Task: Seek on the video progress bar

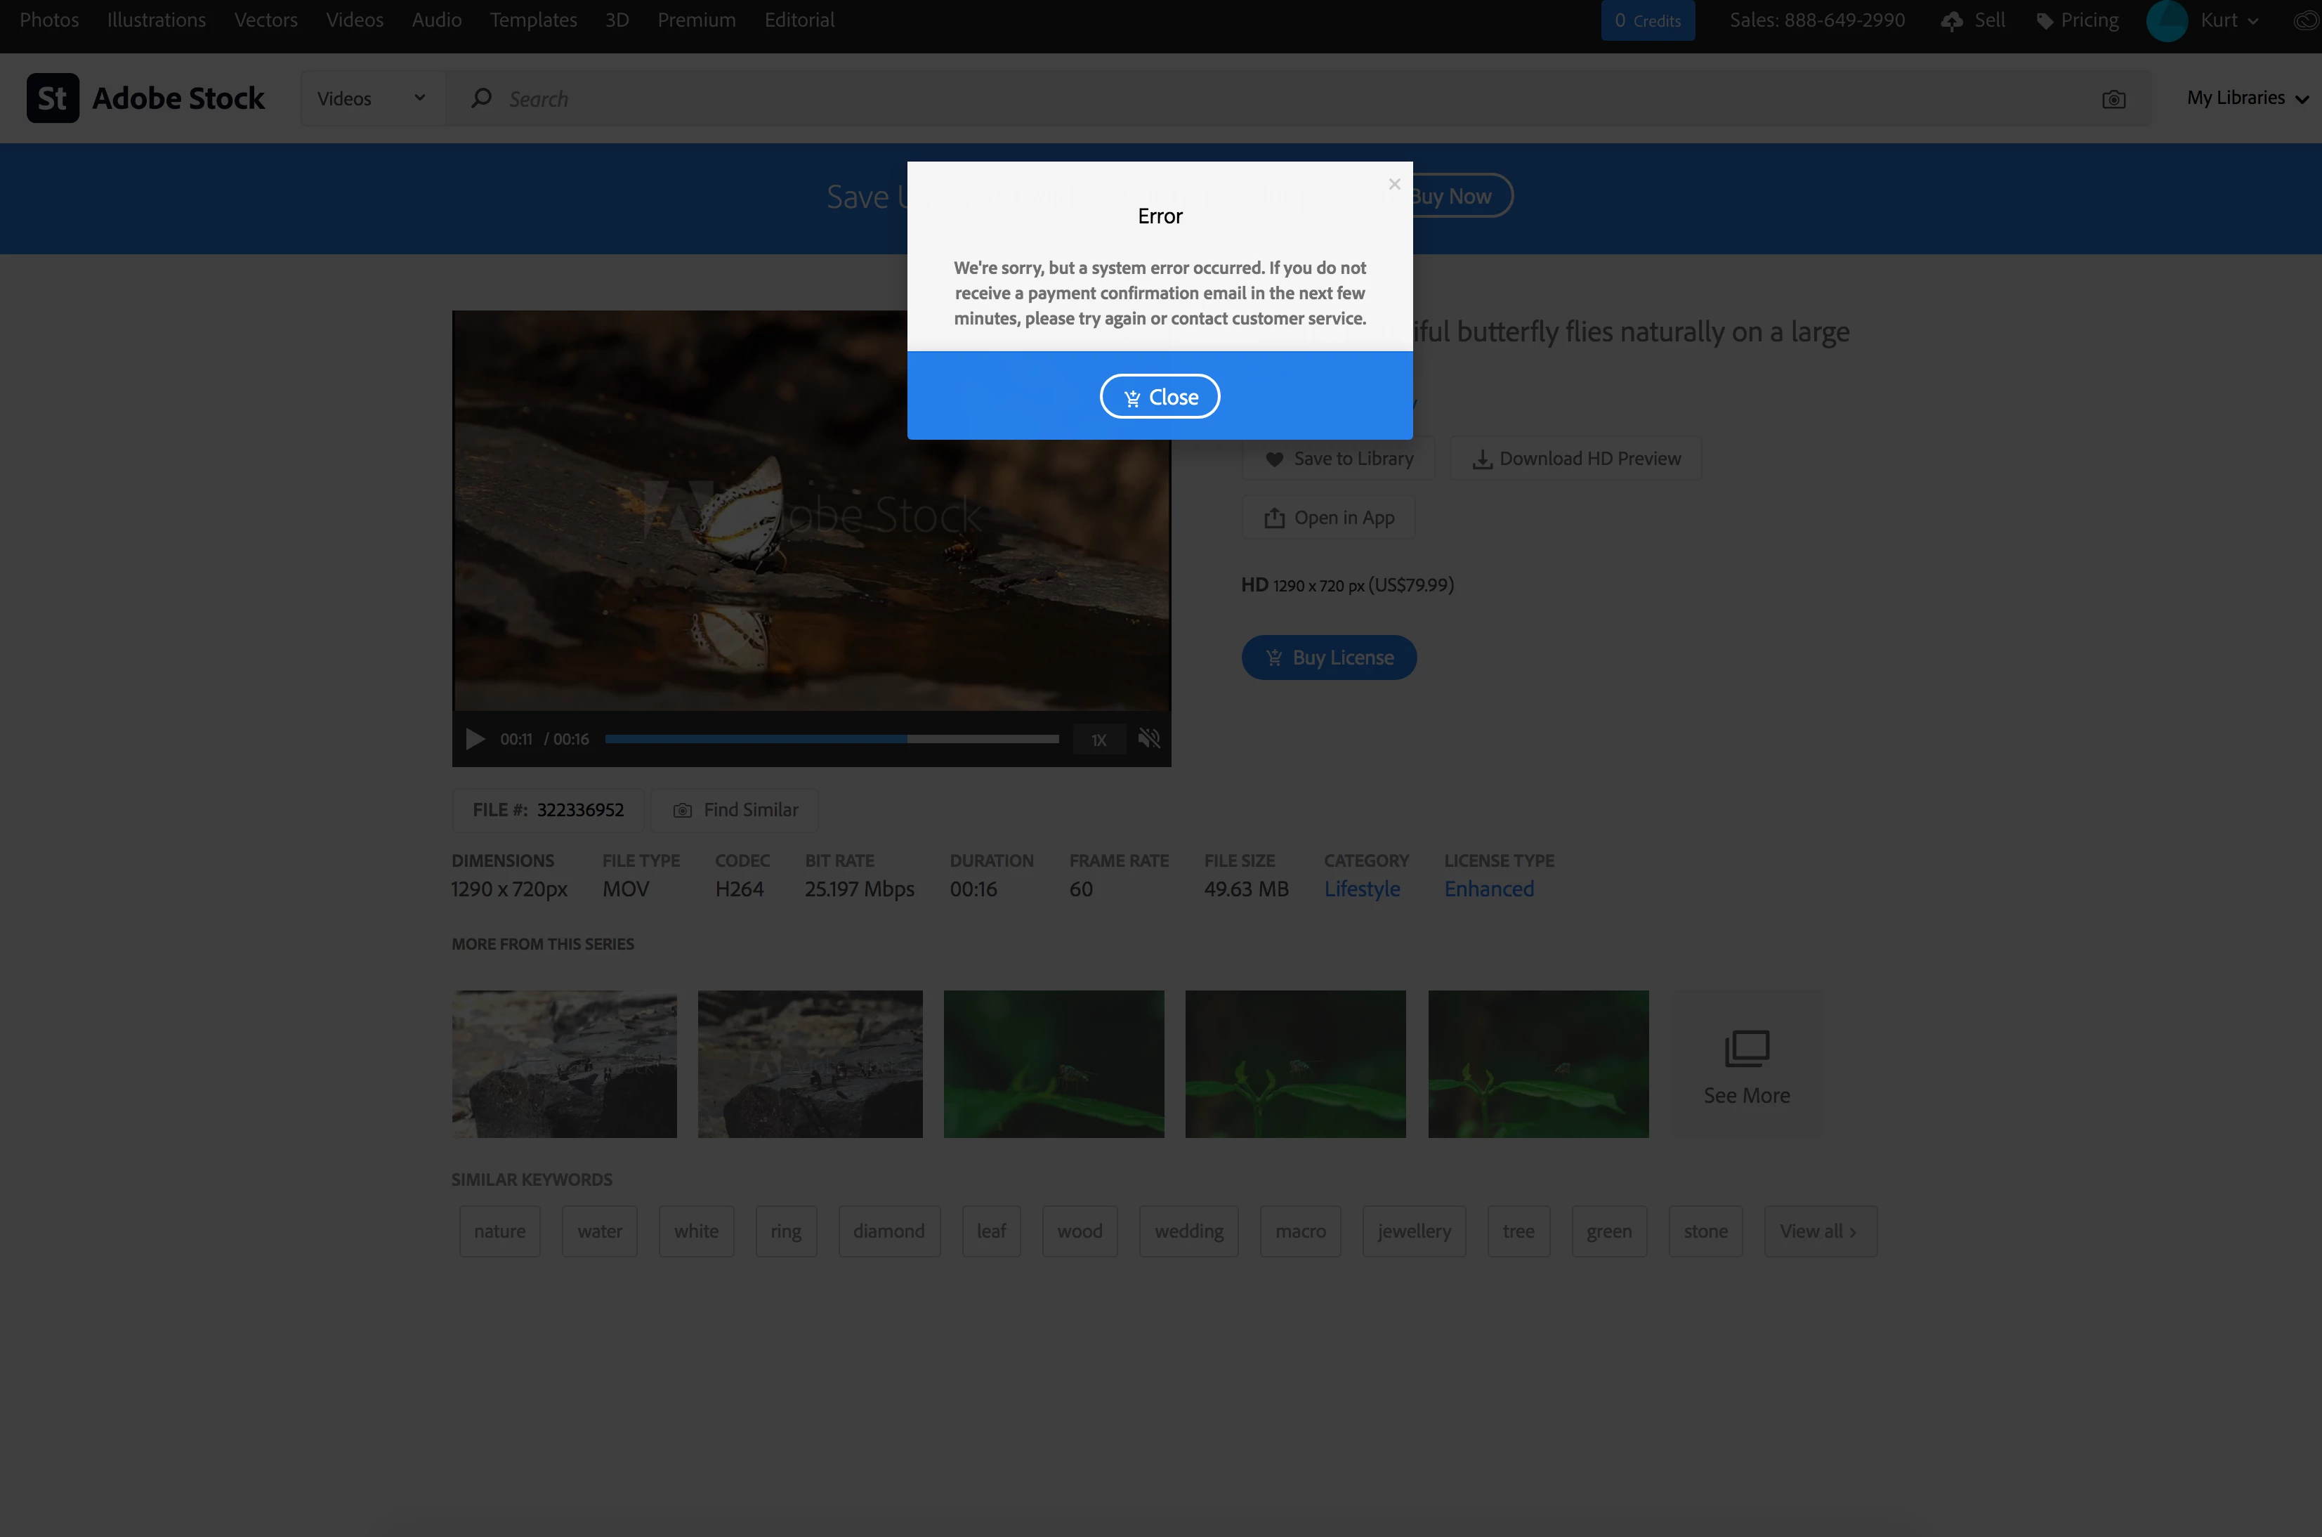Action: [x=831, y=739]
